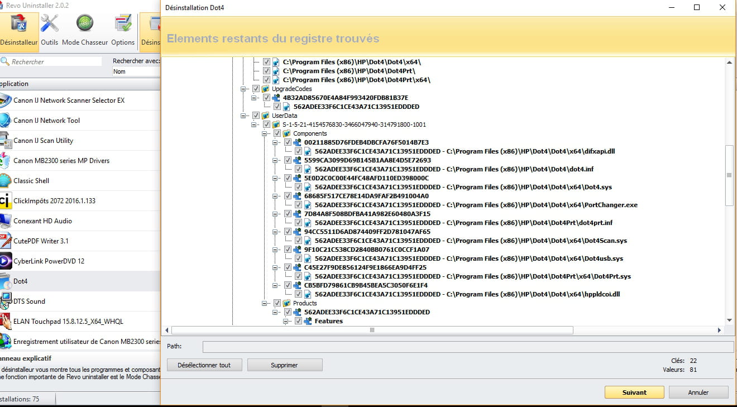Click the horizontal scrollbar thumb
The width and height of the screenshot is (737, 407).
(x=372, y=331)
